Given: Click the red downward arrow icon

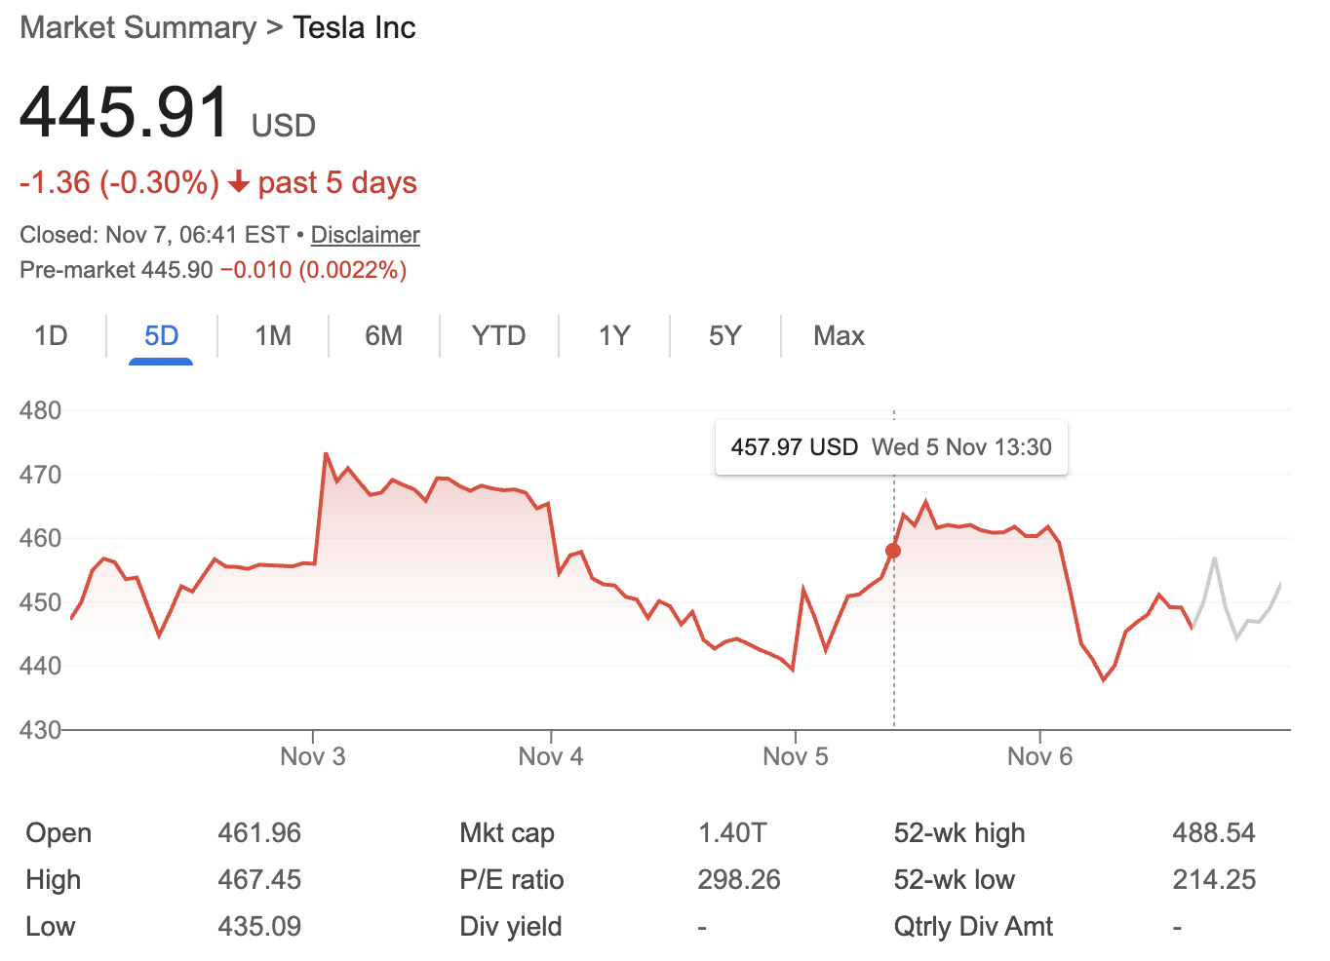Looking at the screenshot, I should tap(237, 182).
